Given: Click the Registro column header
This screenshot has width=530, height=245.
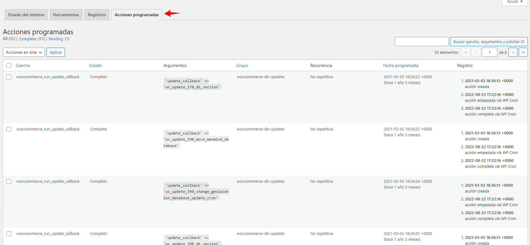Looking at the screenshot, I should point(465,65).
